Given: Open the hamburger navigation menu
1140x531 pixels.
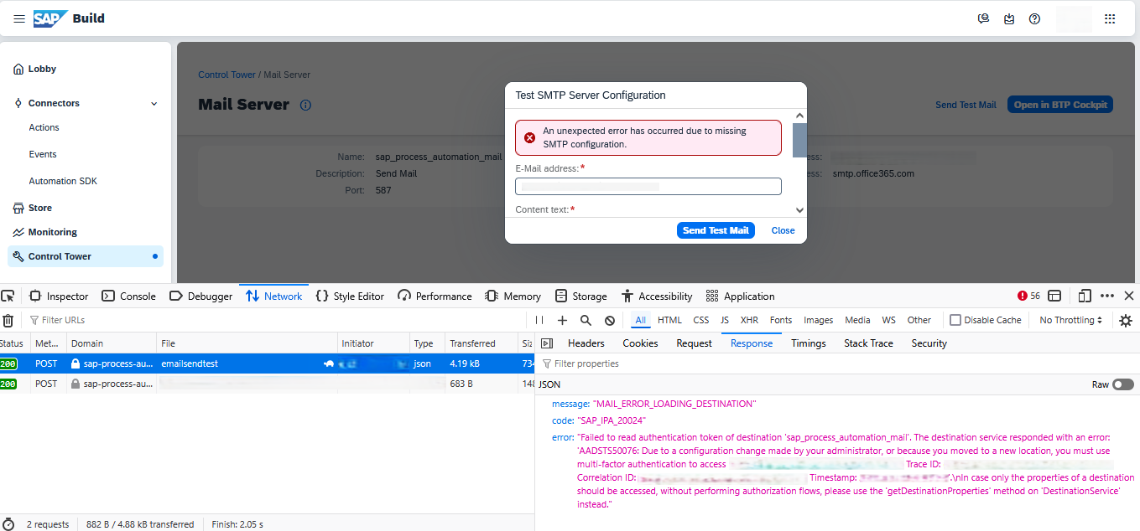Looking at the screenshot, I should pos(18,18).
